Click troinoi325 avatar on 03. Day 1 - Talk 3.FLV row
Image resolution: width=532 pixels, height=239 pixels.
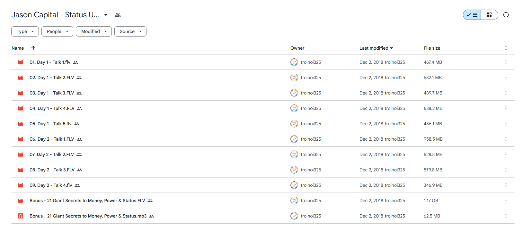point(294,93)
